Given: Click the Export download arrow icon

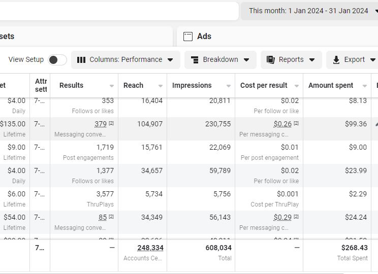Looking at the screenshot, I should click(336, 60).
